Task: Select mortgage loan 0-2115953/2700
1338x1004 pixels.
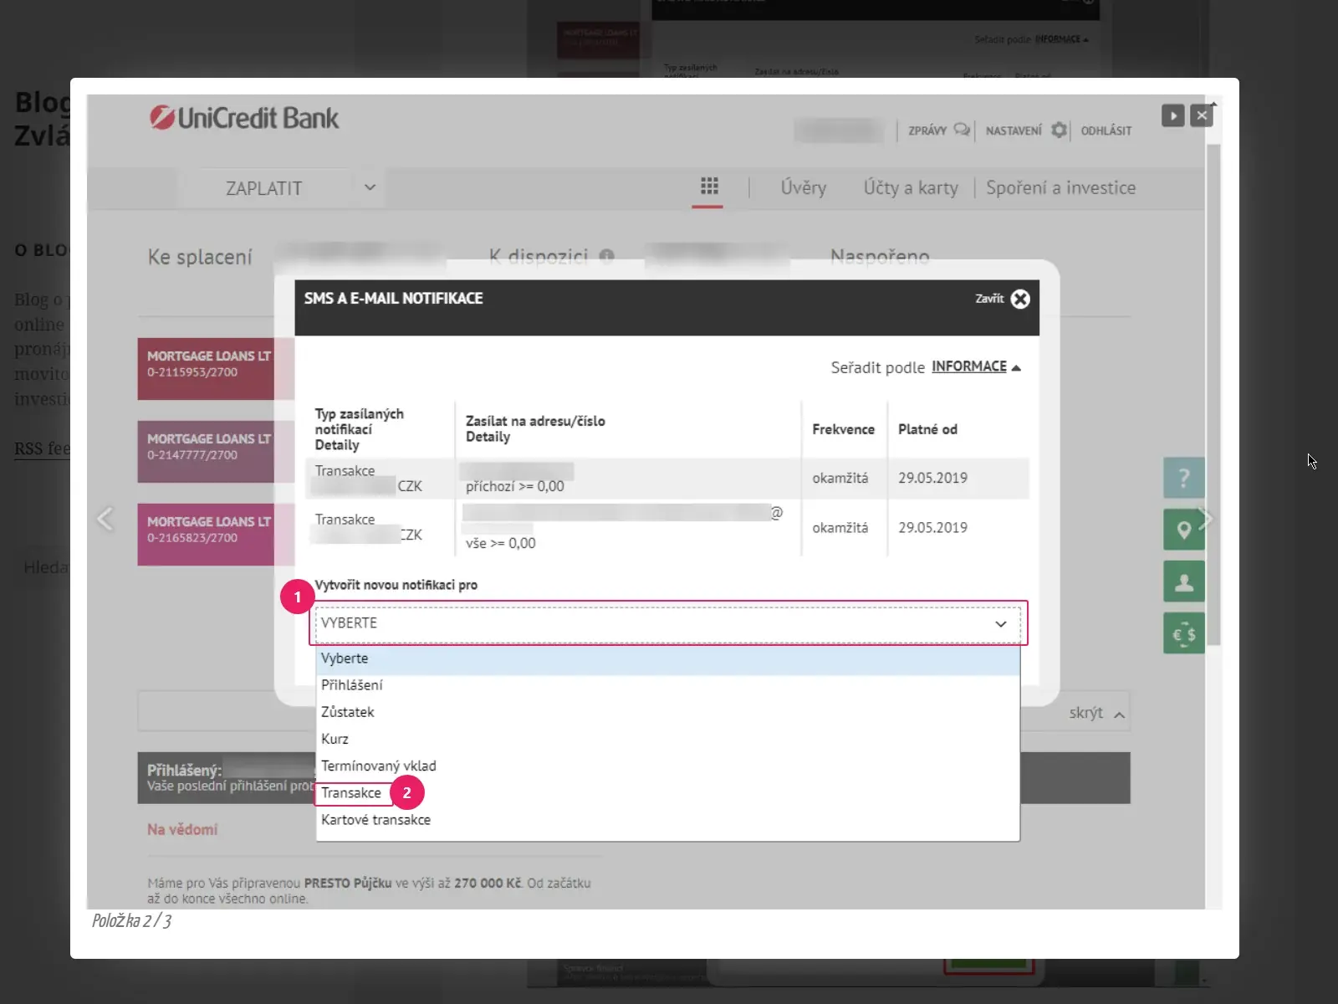Action: tap(215, 368)
